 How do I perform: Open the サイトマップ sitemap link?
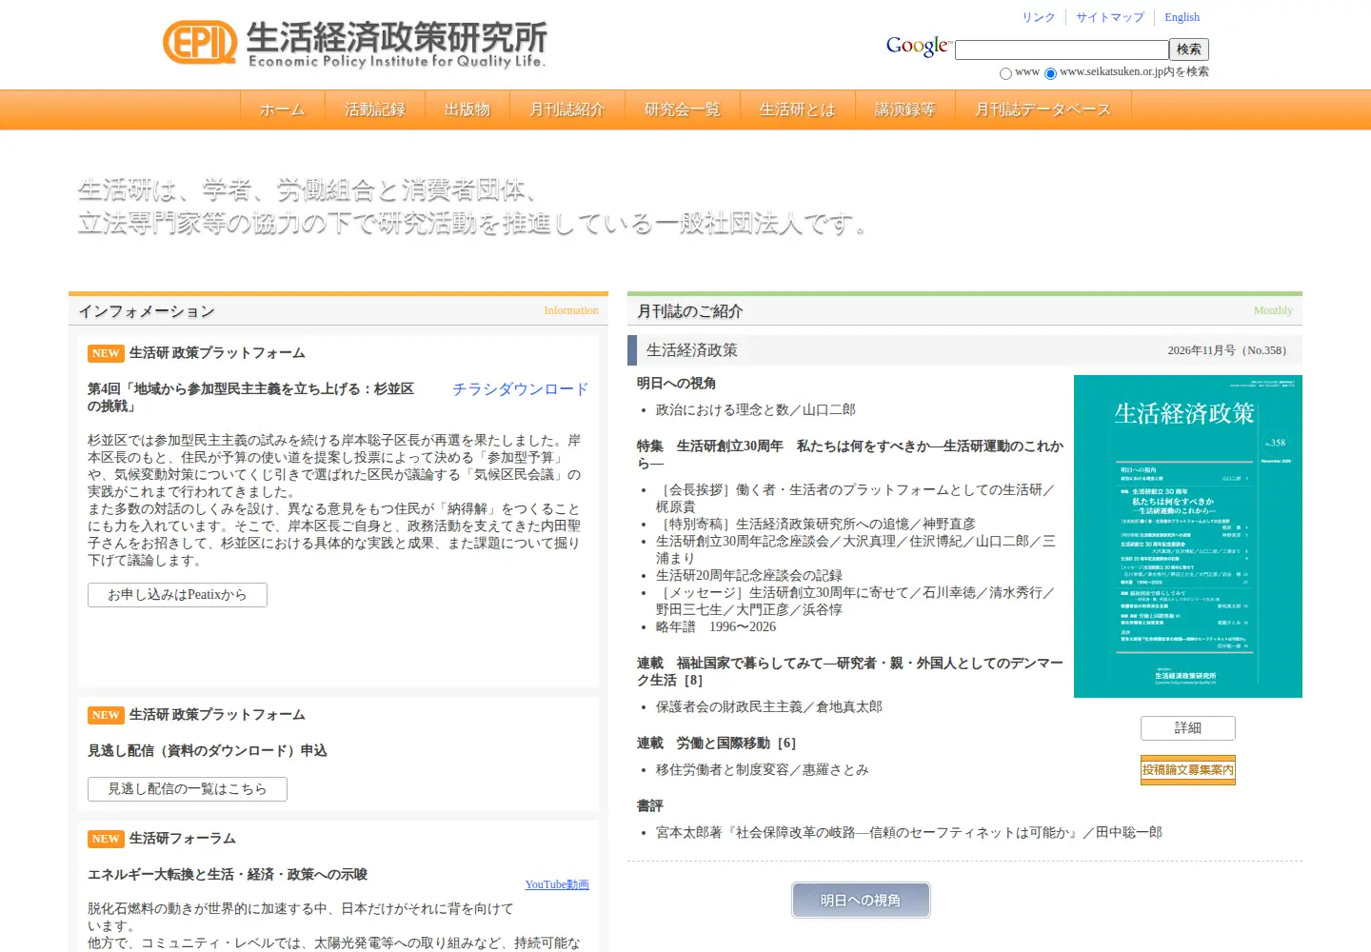point(1110,17)
